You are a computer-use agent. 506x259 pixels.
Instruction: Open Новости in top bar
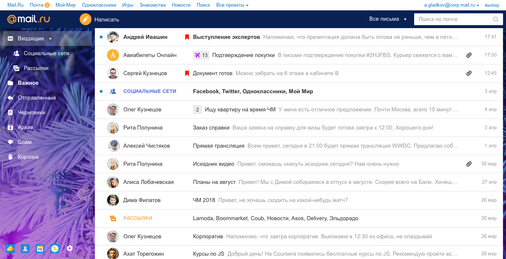181,5
